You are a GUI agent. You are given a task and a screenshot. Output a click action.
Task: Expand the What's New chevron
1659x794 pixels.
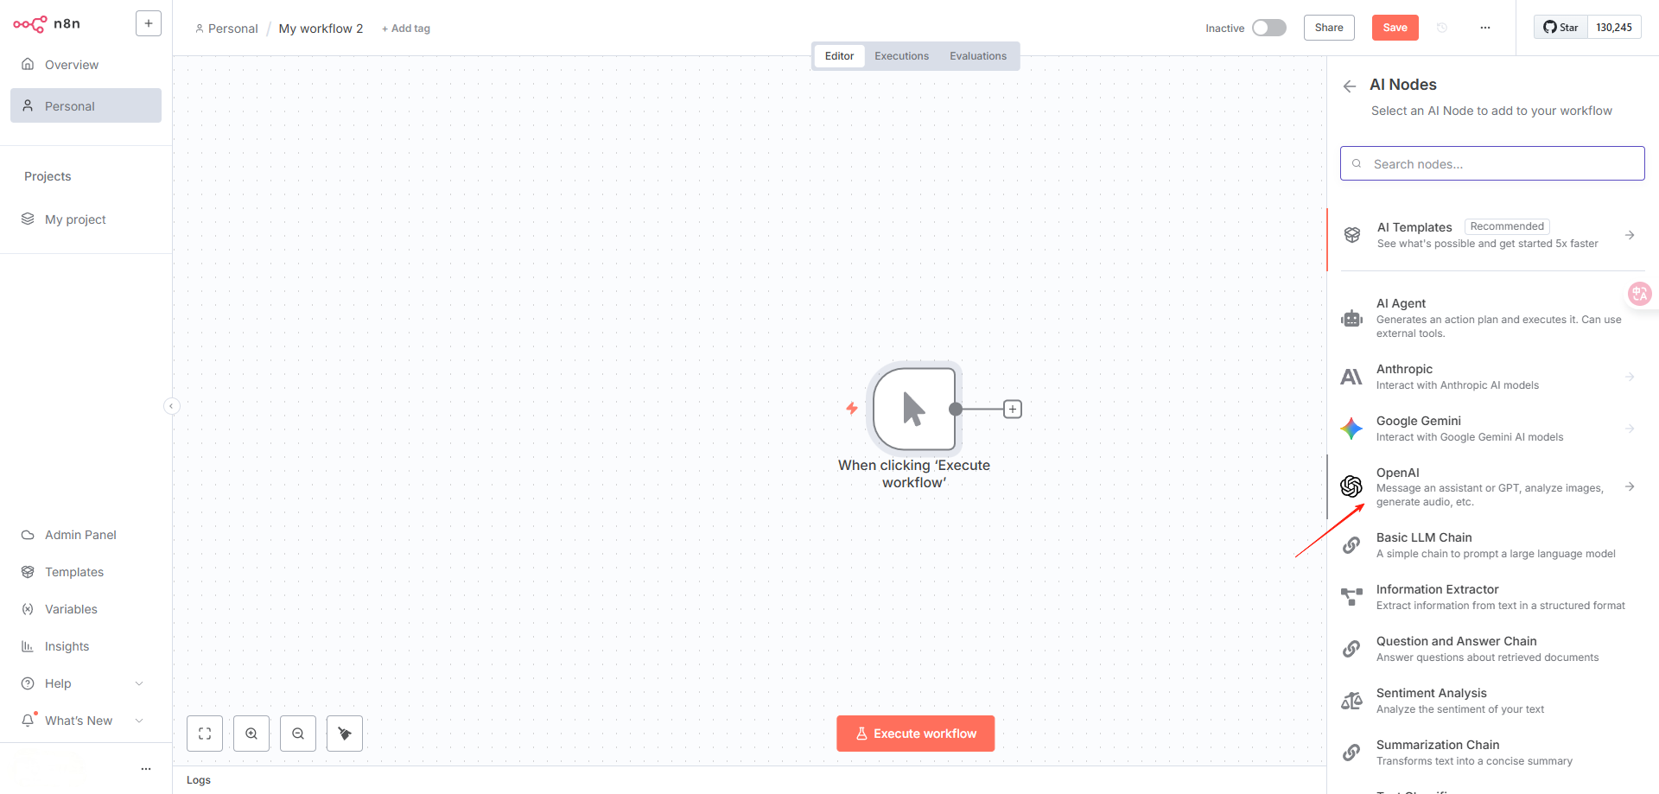(x=139, y=721)
